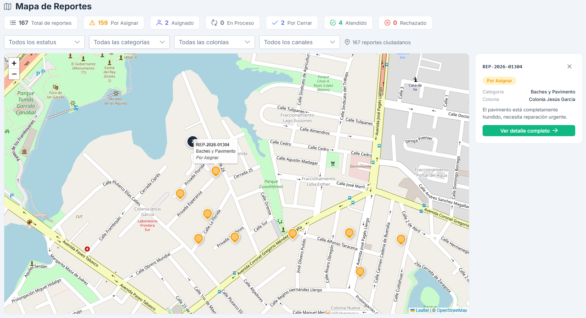Viewport: 586px width, 318px height.
Task: Close the REP-2026-01304 detail panel
Action: coord(569,66)
